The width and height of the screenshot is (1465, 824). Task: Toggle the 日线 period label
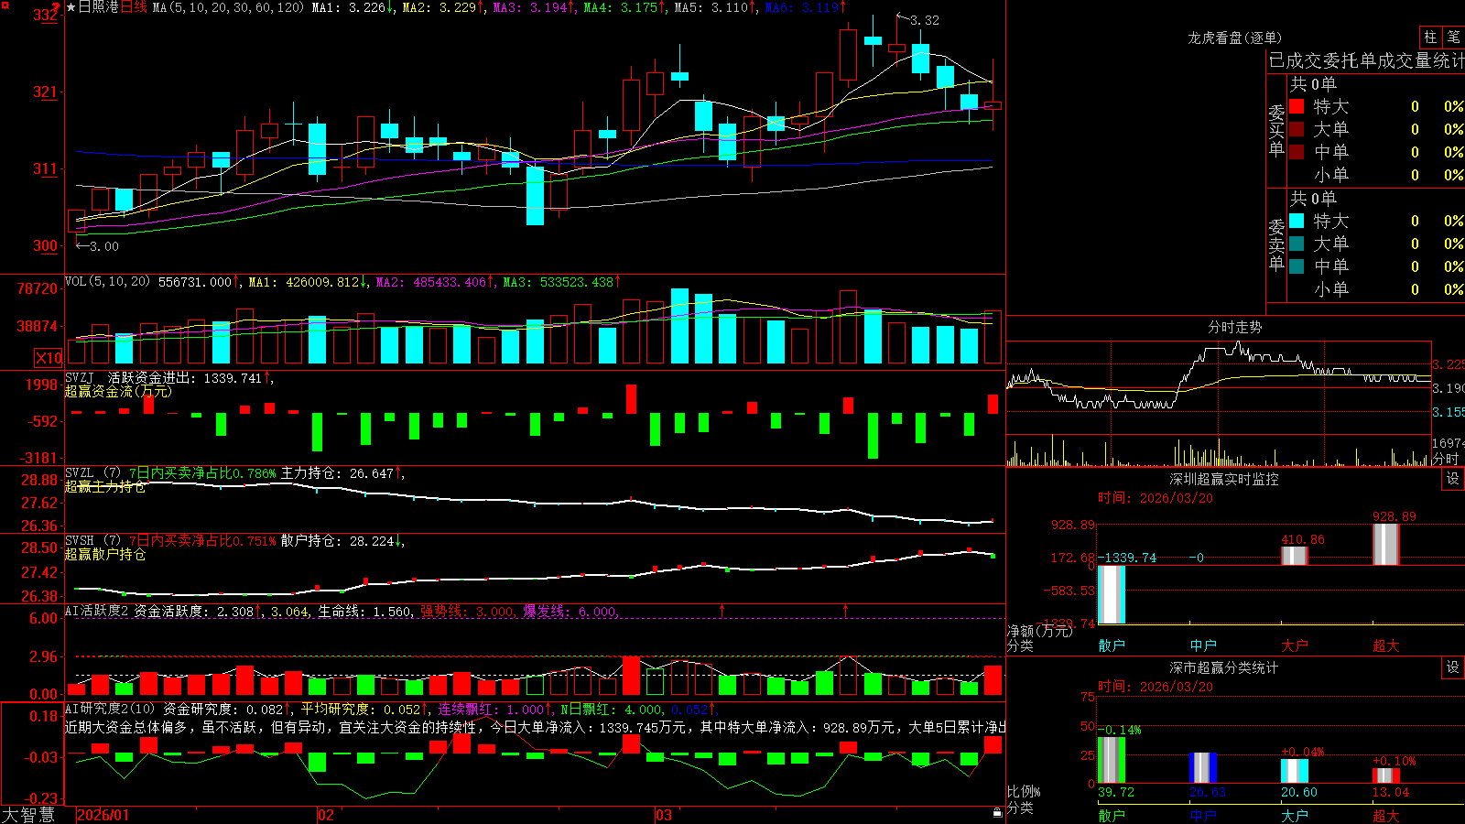point(134,7)
